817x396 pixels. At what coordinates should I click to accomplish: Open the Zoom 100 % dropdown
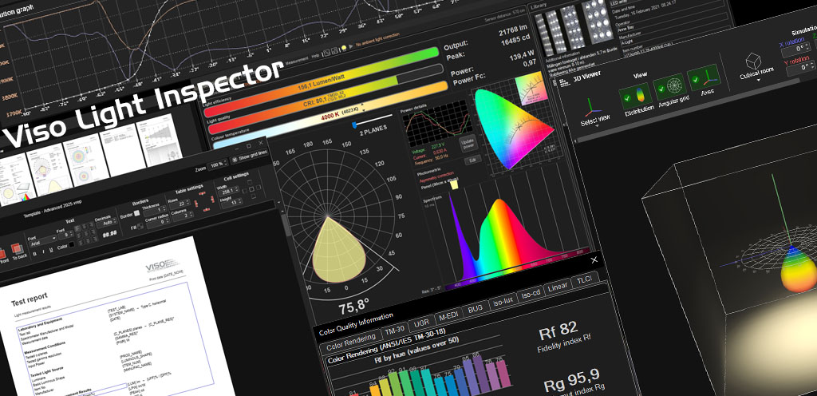tap(218, 164)
